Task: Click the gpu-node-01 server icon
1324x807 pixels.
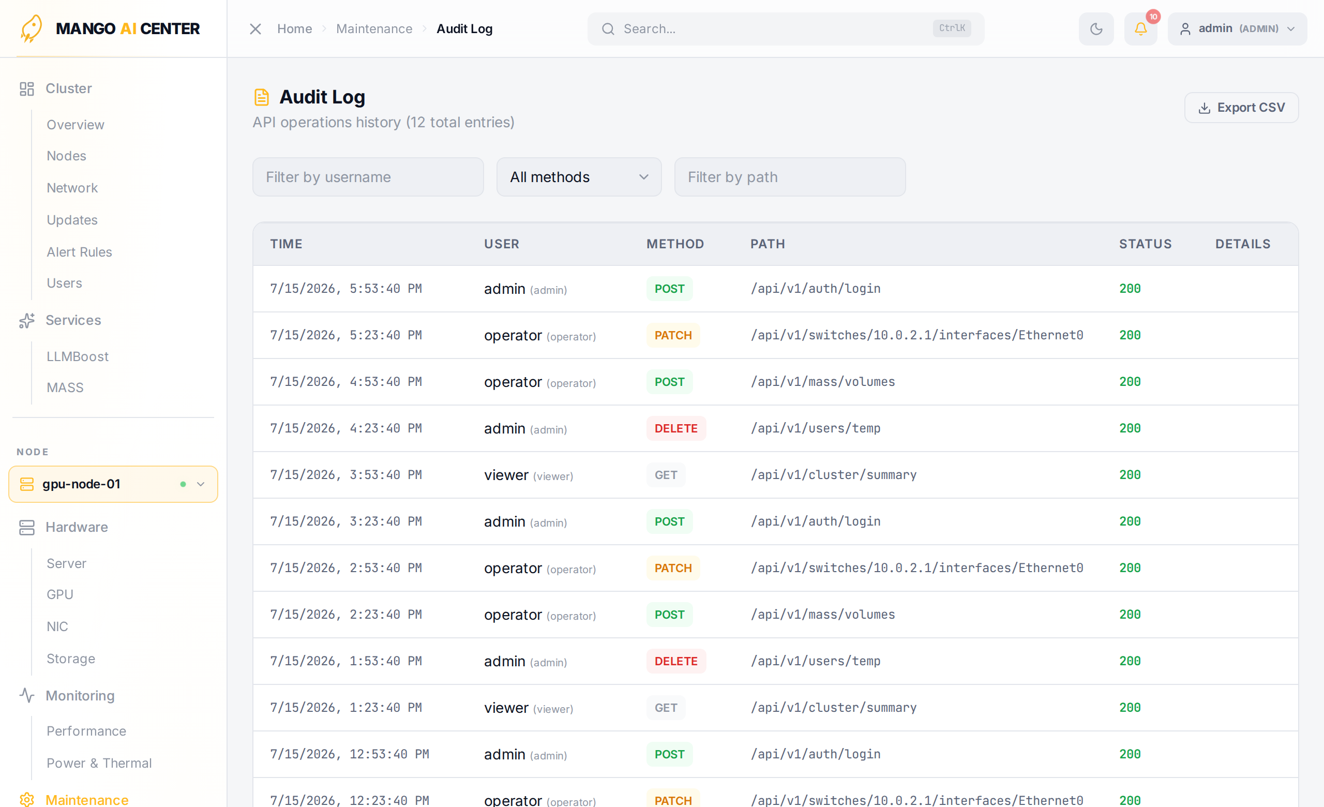Action: click(27, 484)
